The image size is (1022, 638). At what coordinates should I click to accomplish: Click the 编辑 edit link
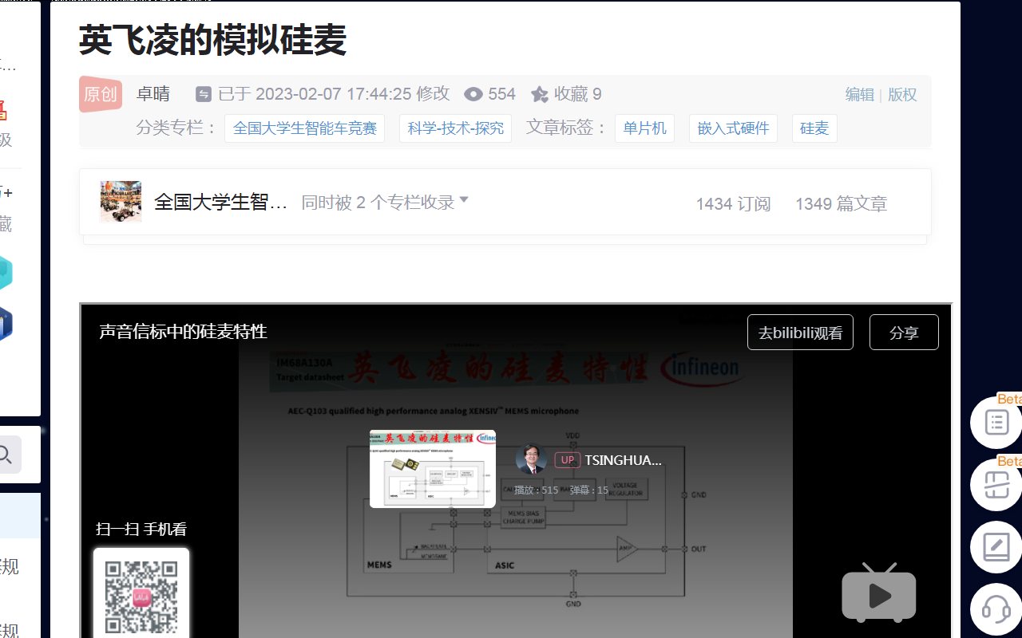tap(860, 94)
